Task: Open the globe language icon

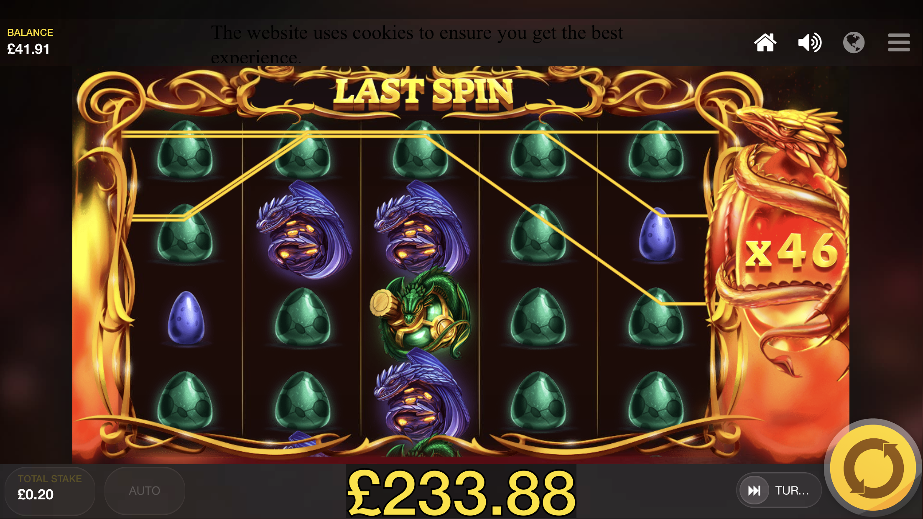Action: click(854, 42)
